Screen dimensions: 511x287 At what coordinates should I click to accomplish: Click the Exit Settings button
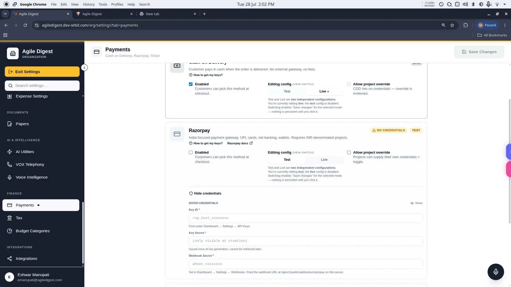[x=42, y=72]
